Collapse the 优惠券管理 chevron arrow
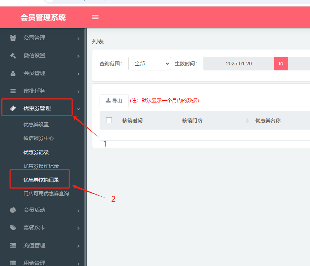 click(x=78, y=109)
